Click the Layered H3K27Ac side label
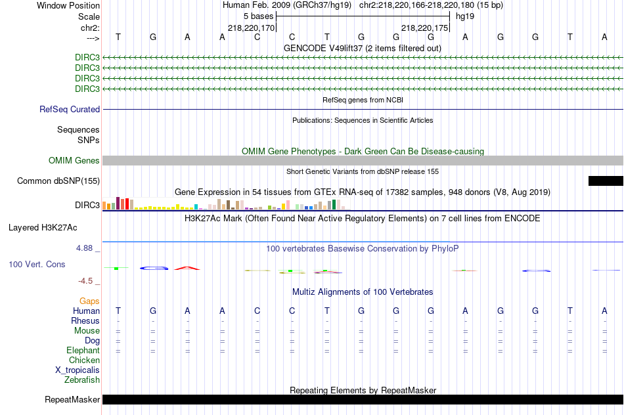Viewport: 624px width, 415px height. click(43, 228)
